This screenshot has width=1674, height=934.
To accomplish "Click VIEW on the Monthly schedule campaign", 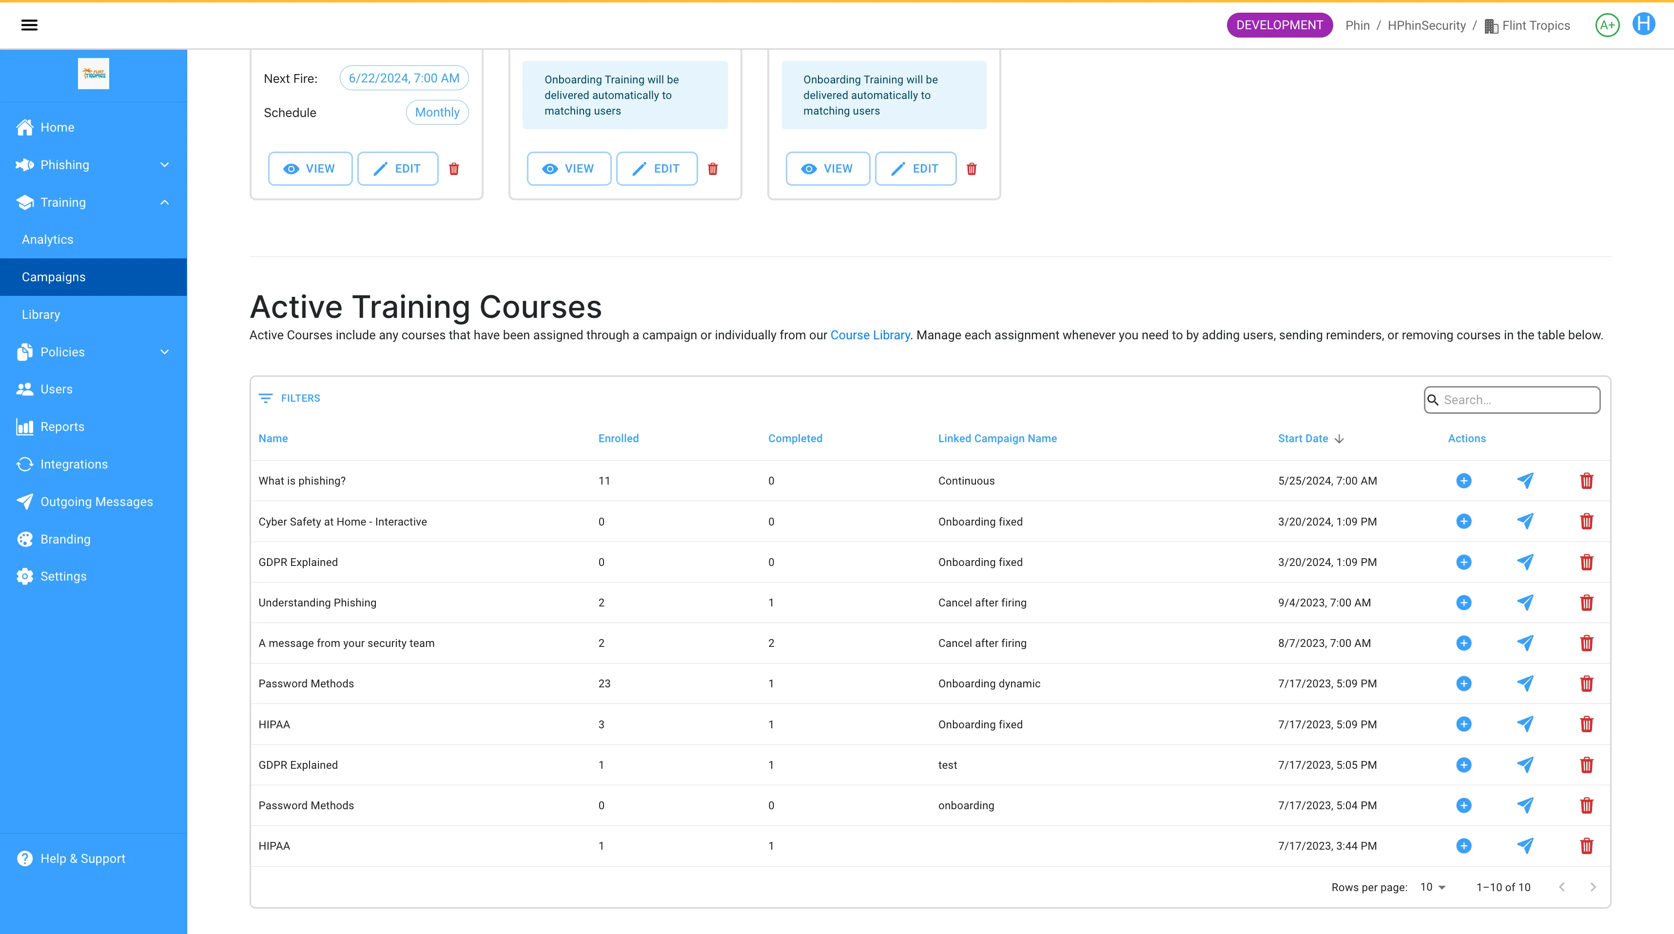I will (310, 169).
